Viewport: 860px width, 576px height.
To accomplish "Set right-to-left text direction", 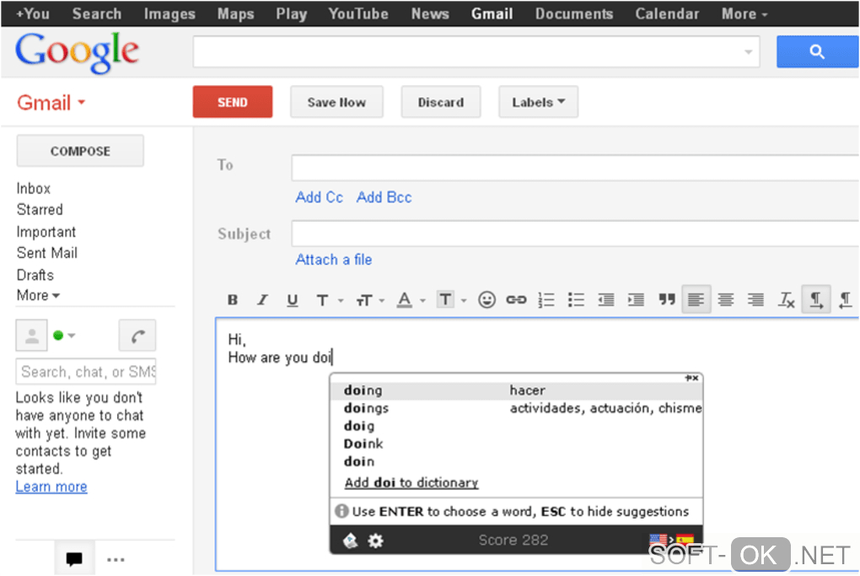I will point(846,300).
